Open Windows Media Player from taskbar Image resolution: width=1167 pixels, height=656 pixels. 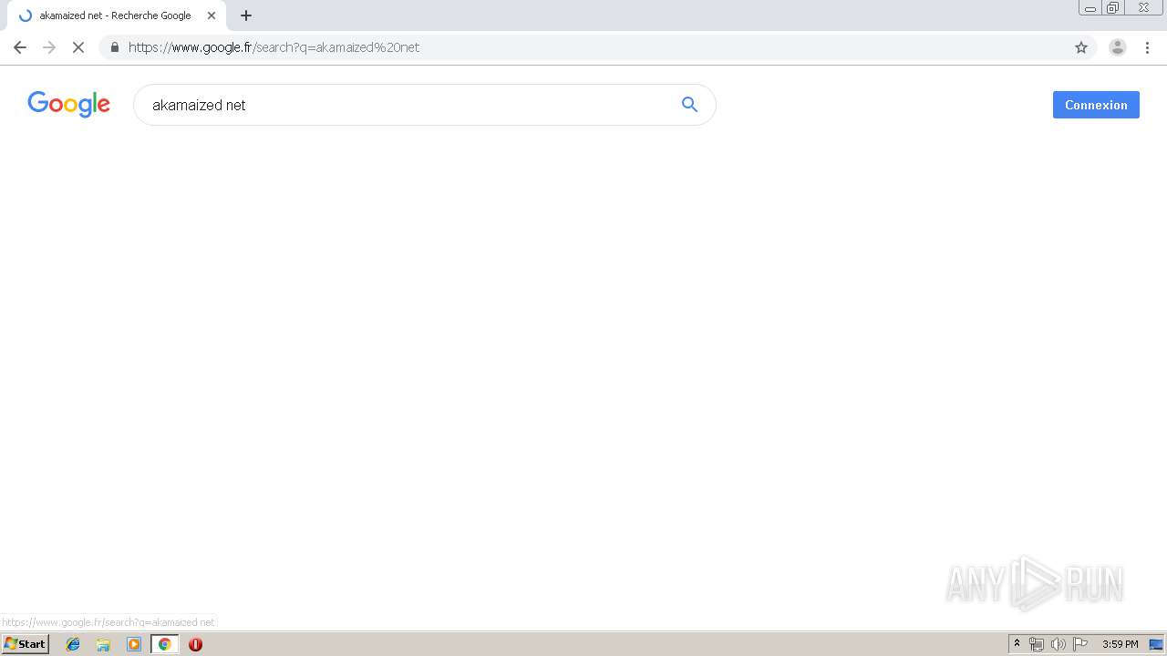coord(134,644)
